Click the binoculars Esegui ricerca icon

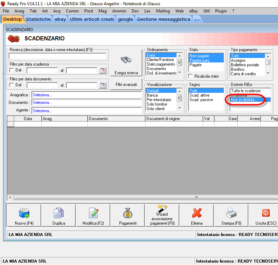tap(126, 60)
